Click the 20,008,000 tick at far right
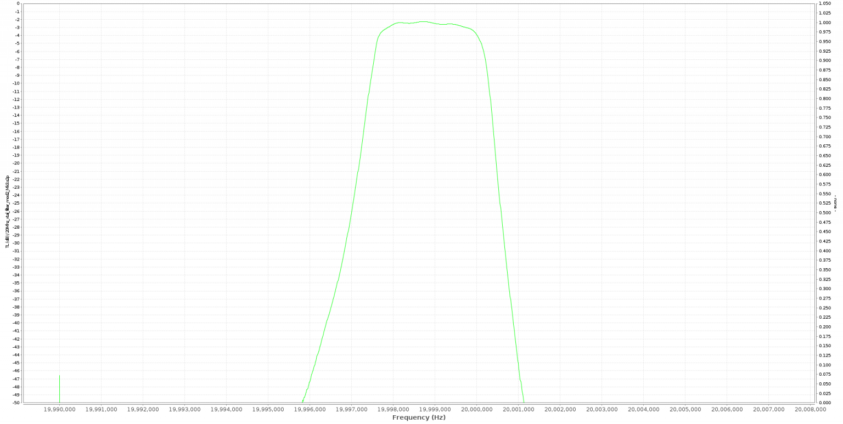This screenshot has width=843, height=424. (x=811, y=409)
